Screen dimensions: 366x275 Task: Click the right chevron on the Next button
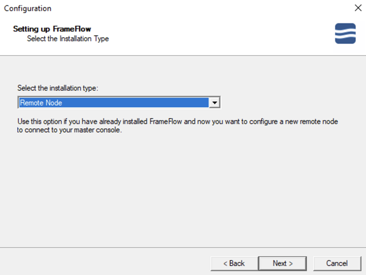(291, 264)
